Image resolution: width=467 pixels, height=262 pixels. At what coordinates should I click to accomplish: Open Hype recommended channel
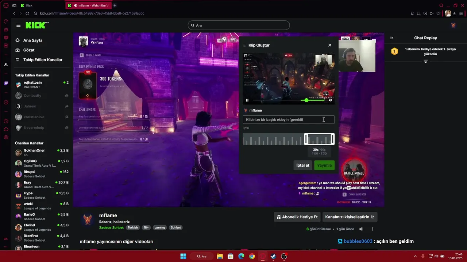(x=42, y=195)
